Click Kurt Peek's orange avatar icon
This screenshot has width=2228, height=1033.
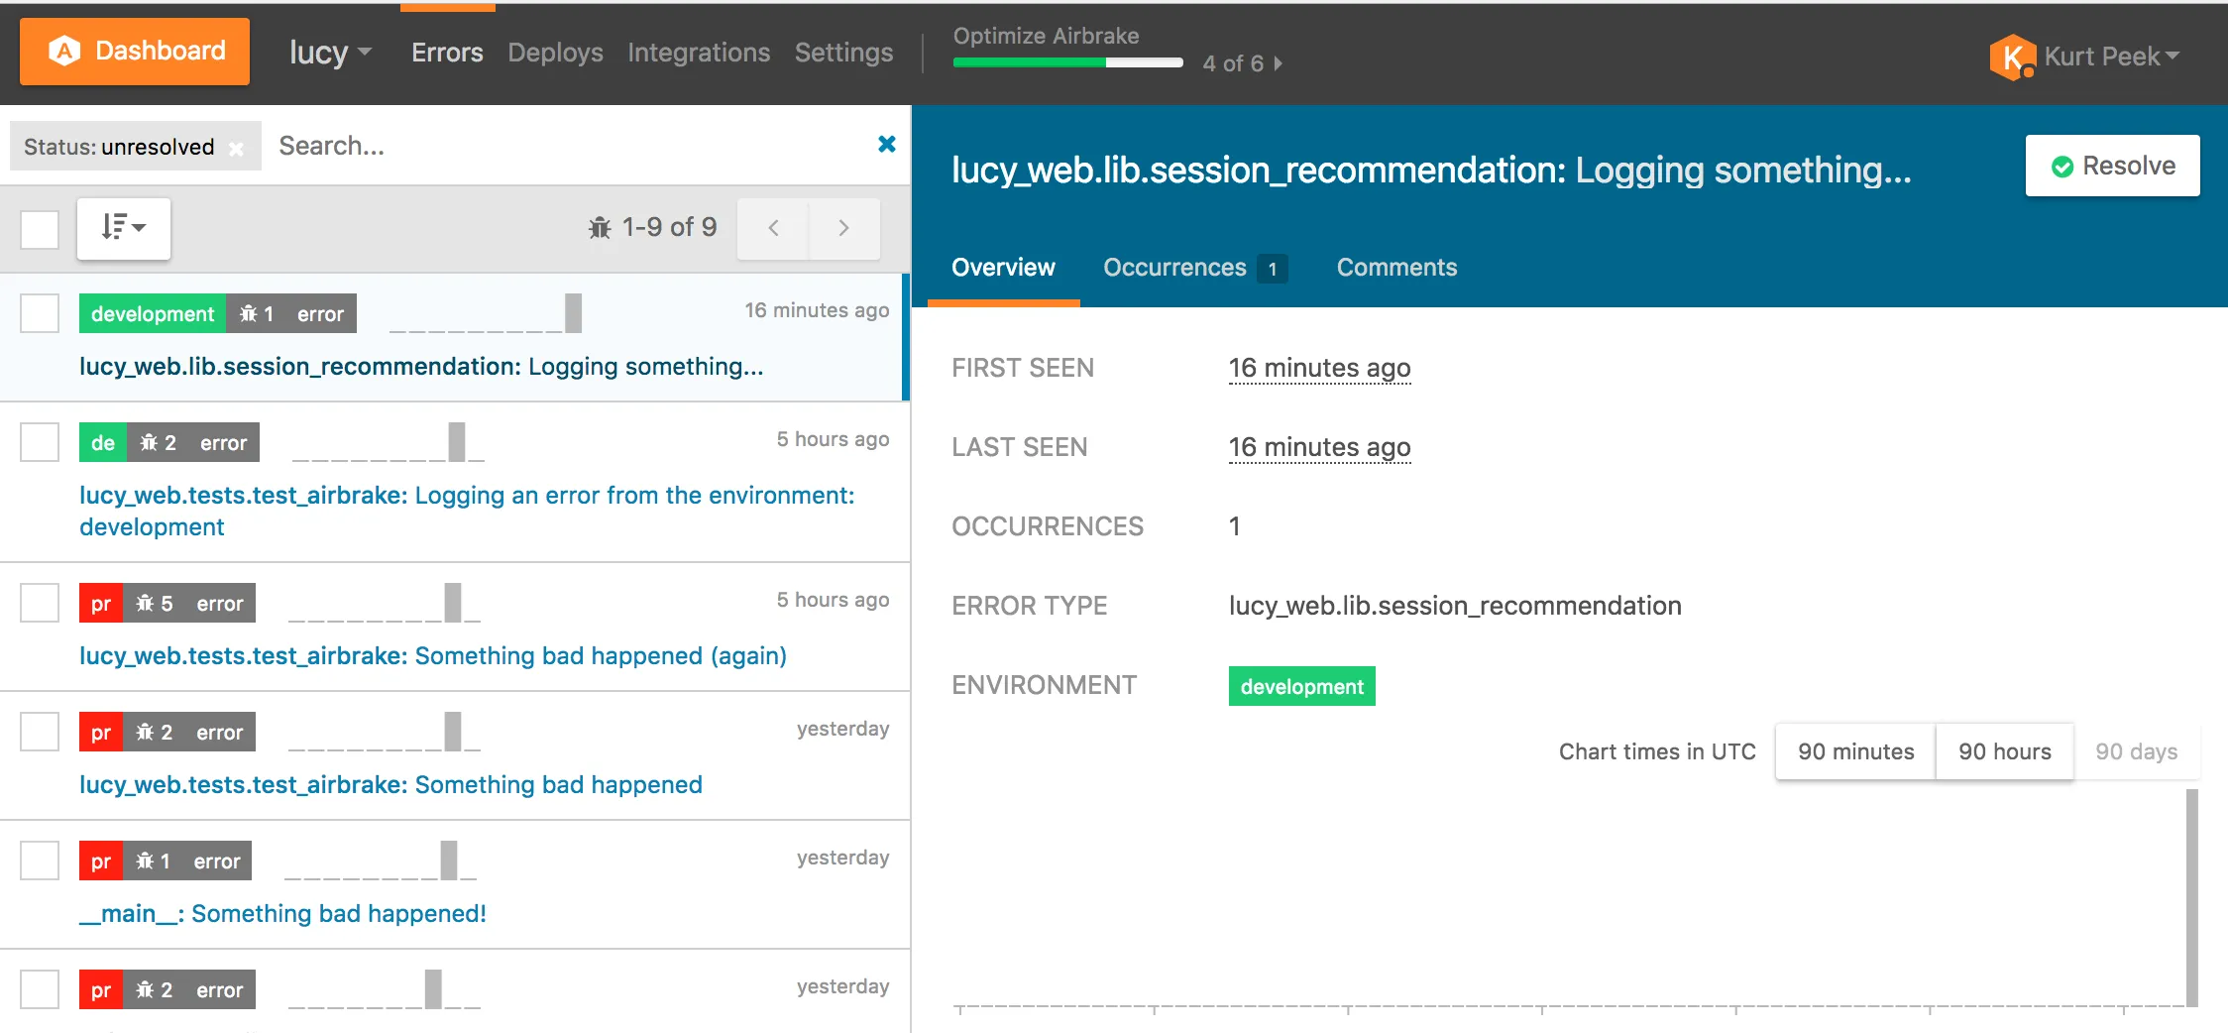(x=2012, y=57)
